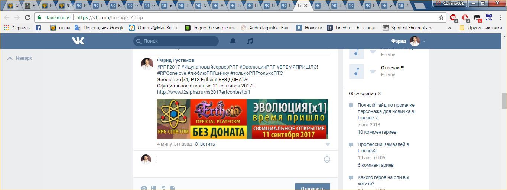The width and height of the screenshot is (507, 190).
Task: Focus the VK Поиск search field
Action: coord(176,41)
